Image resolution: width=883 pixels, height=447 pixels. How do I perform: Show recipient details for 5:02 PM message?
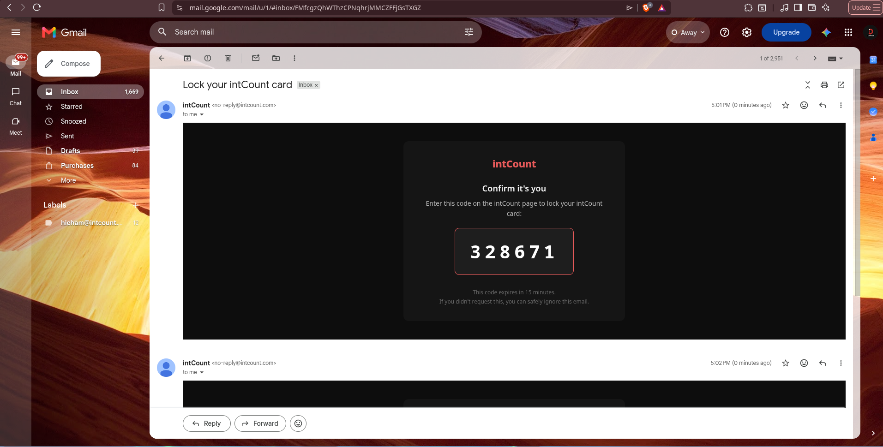(x=202, y=372)
